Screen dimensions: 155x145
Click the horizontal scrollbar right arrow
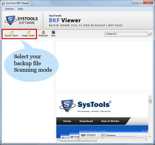(146, 140)
